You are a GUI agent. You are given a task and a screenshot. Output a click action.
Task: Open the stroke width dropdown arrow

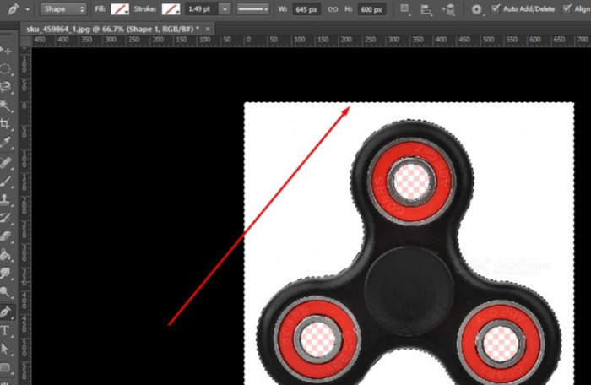[x=225, y=8]
